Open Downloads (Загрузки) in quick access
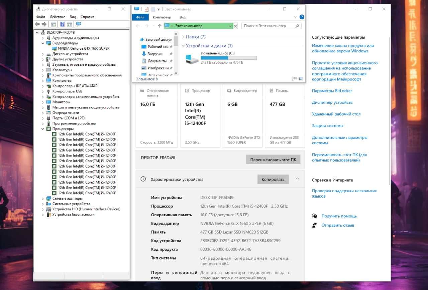 155,54
